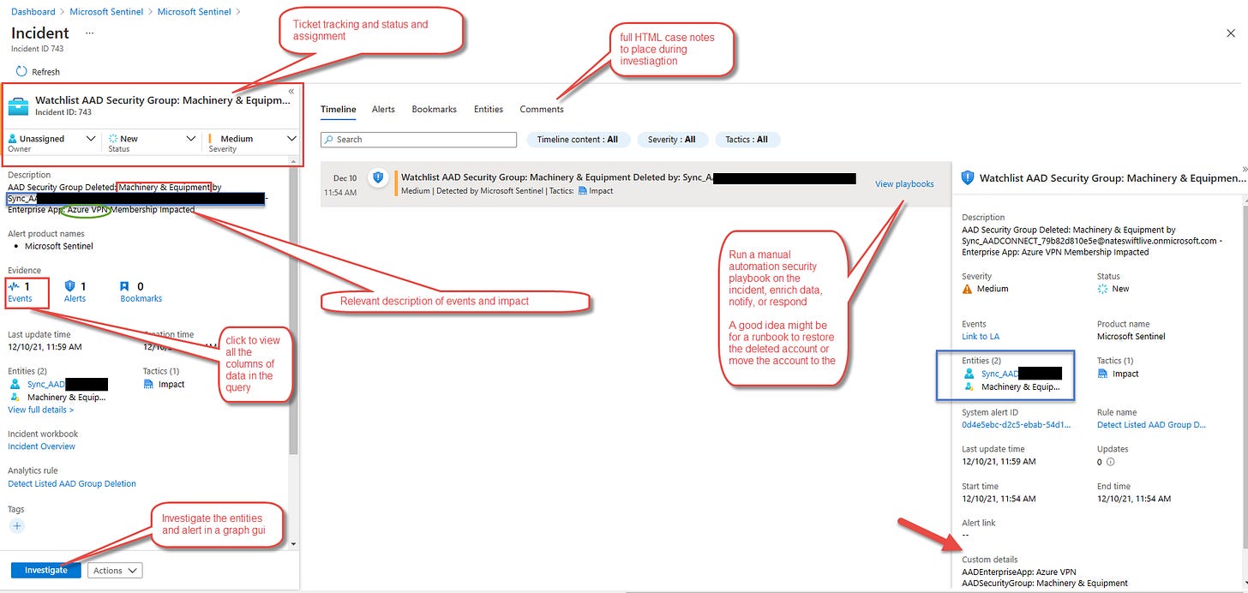Click shield icon on timeline alert
1248x593 pixels.
coord(377,178)
